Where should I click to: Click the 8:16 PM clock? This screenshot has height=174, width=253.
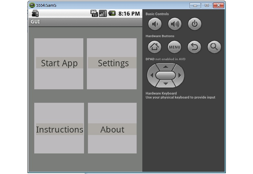(129, 14)
